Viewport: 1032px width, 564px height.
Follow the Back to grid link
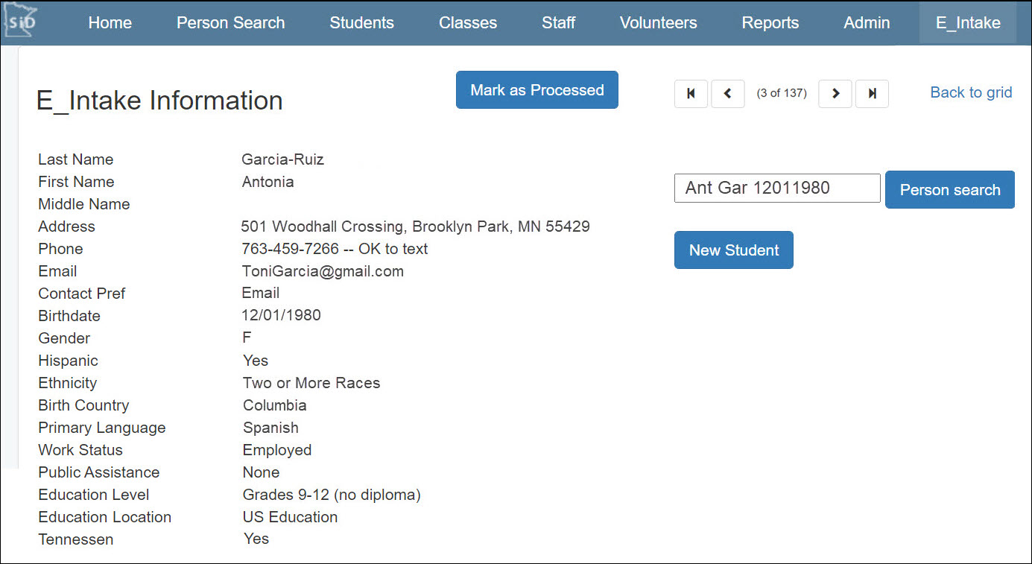pos(970,92)
